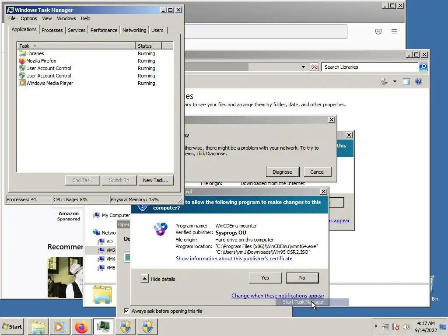The height and width of the screenshot is (336, 448).
Task: Cancel the network problem dialog
Action: (x=317, y=172)
